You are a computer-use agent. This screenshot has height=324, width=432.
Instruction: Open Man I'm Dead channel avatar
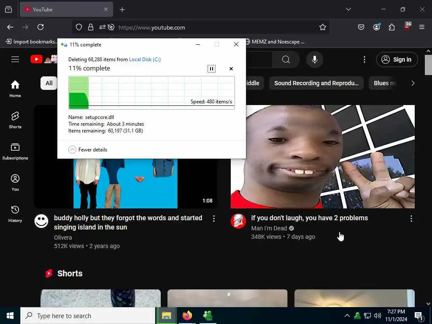click(238, 221)
